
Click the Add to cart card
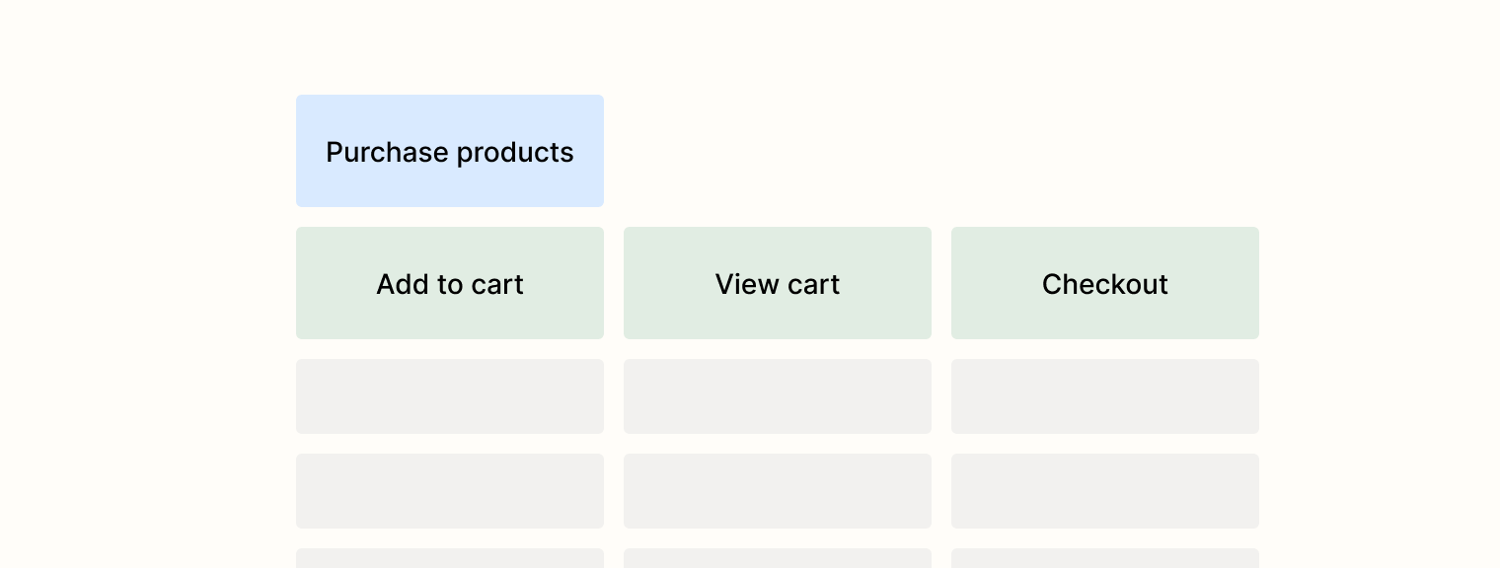[450, 283]
